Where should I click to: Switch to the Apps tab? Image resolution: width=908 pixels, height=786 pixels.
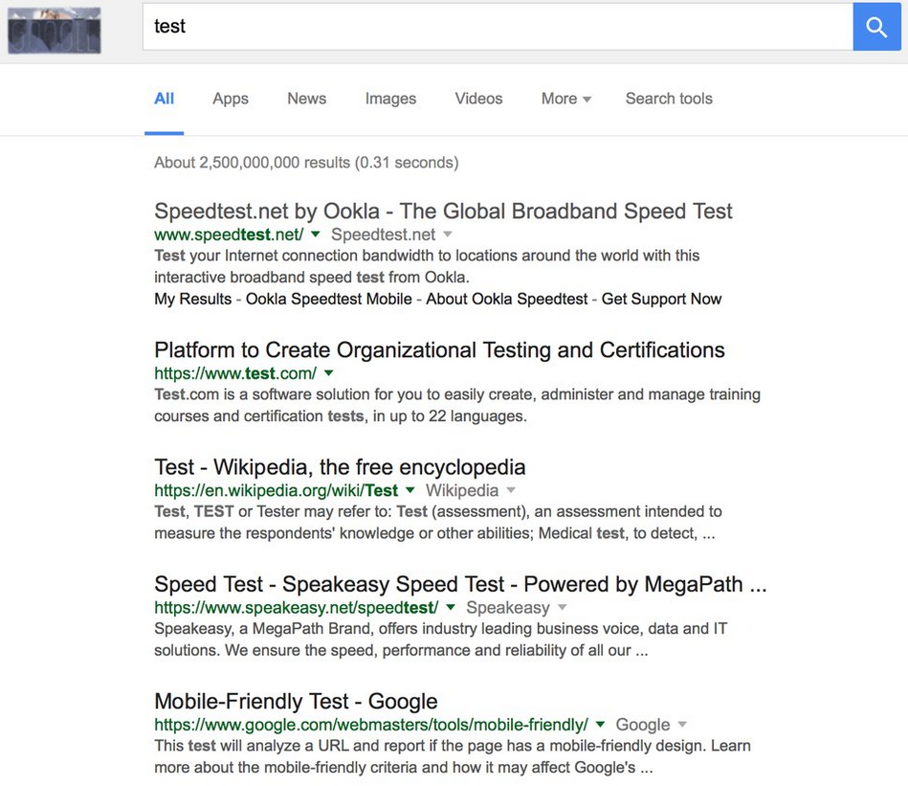coord(231,99)
